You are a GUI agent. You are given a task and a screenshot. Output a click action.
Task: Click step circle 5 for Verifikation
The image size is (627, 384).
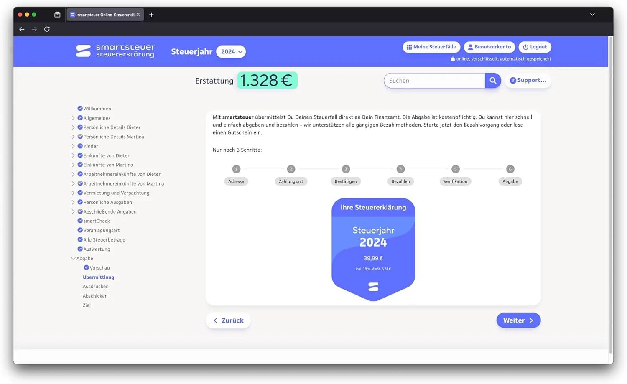tap(455, 169)
